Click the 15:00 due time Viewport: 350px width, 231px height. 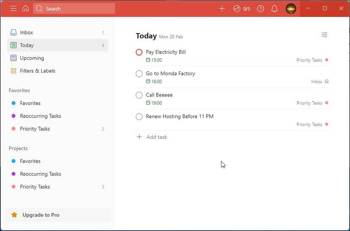154,60
